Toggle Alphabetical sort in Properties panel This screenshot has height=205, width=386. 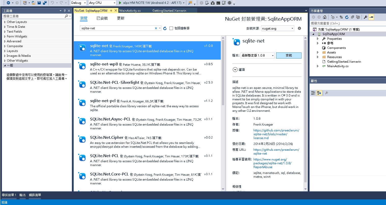pyautogui.click(x=319, y=93)
